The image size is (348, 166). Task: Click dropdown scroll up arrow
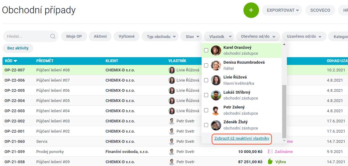(284, 44)
